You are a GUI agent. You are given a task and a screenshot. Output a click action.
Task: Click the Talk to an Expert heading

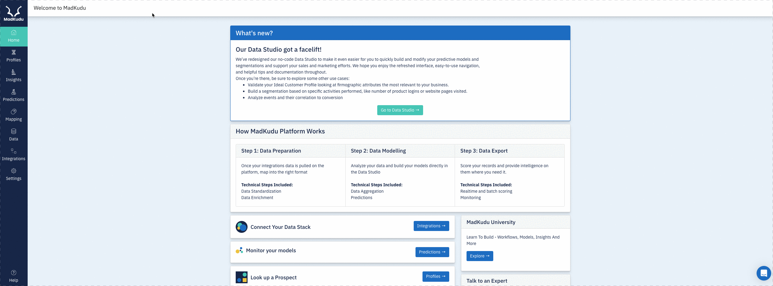point(487,281)
